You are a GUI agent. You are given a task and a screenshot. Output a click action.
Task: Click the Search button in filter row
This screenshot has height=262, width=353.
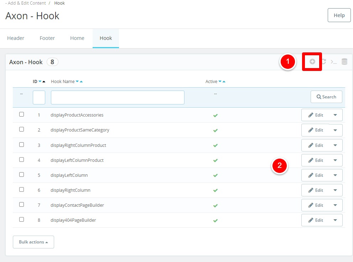[x=326, y=97]
